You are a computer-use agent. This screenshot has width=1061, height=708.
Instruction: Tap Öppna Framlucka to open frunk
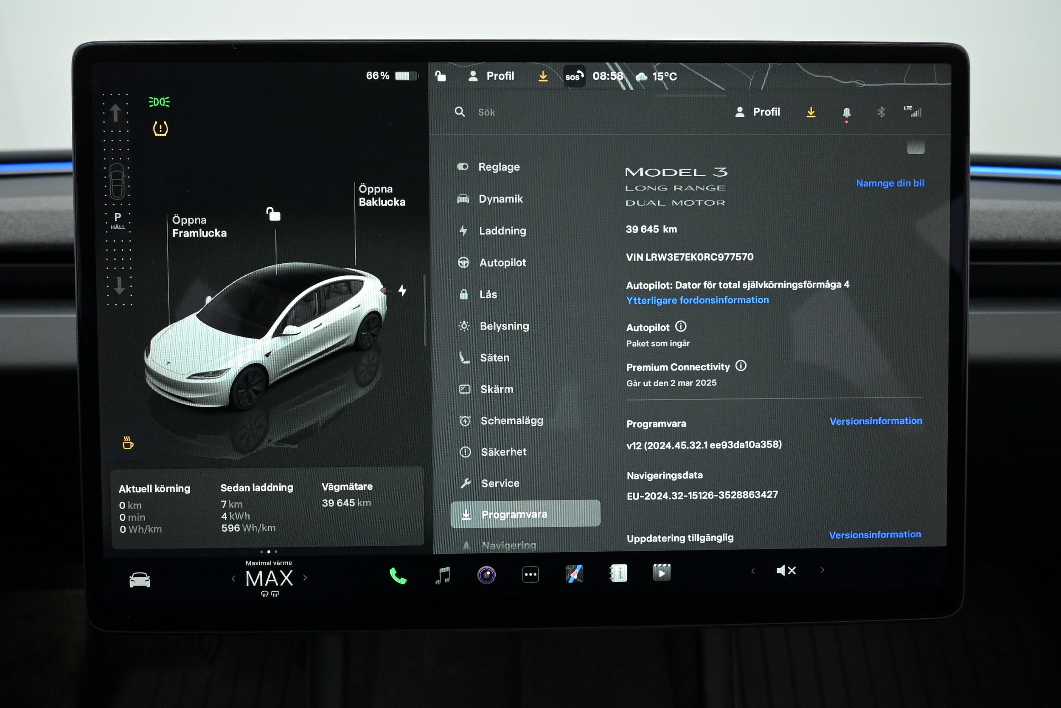(x=199, y=227)
